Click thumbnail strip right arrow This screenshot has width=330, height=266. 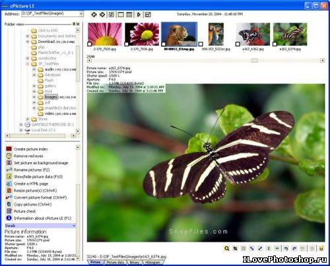pos(322,60)
